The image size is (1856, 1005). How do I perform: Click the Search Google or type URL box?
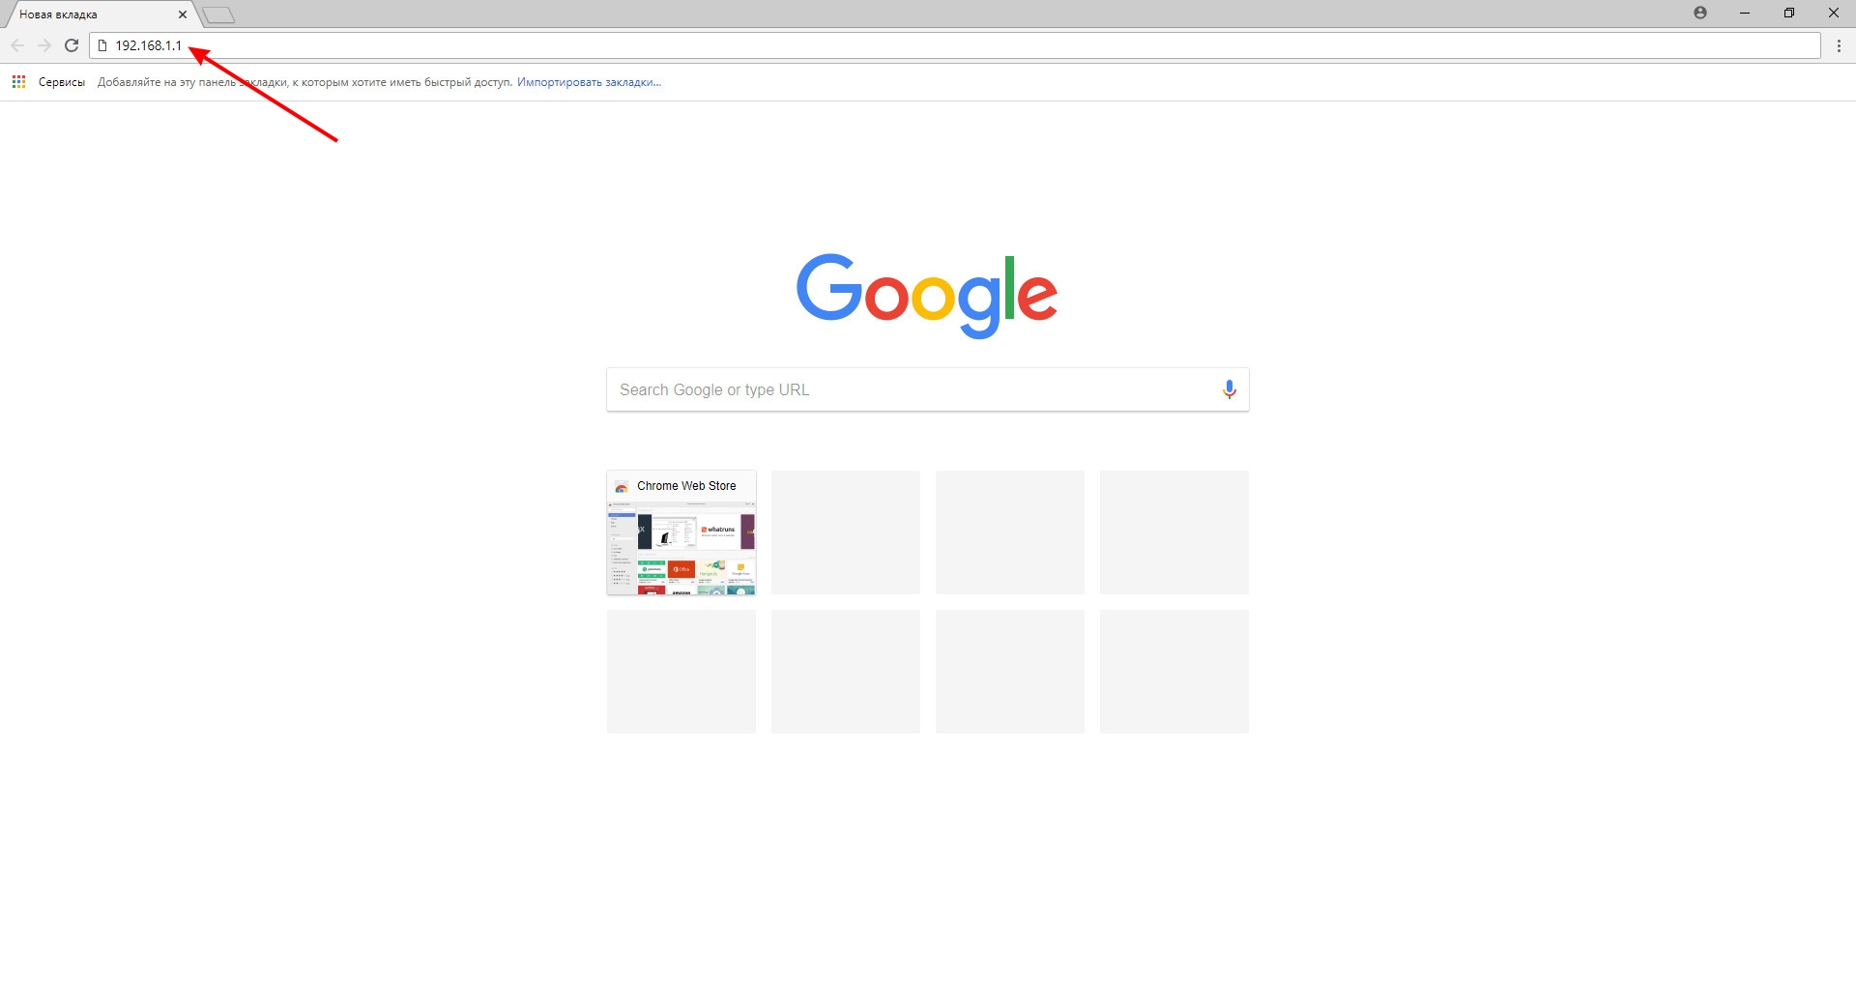tap(927, 389)
